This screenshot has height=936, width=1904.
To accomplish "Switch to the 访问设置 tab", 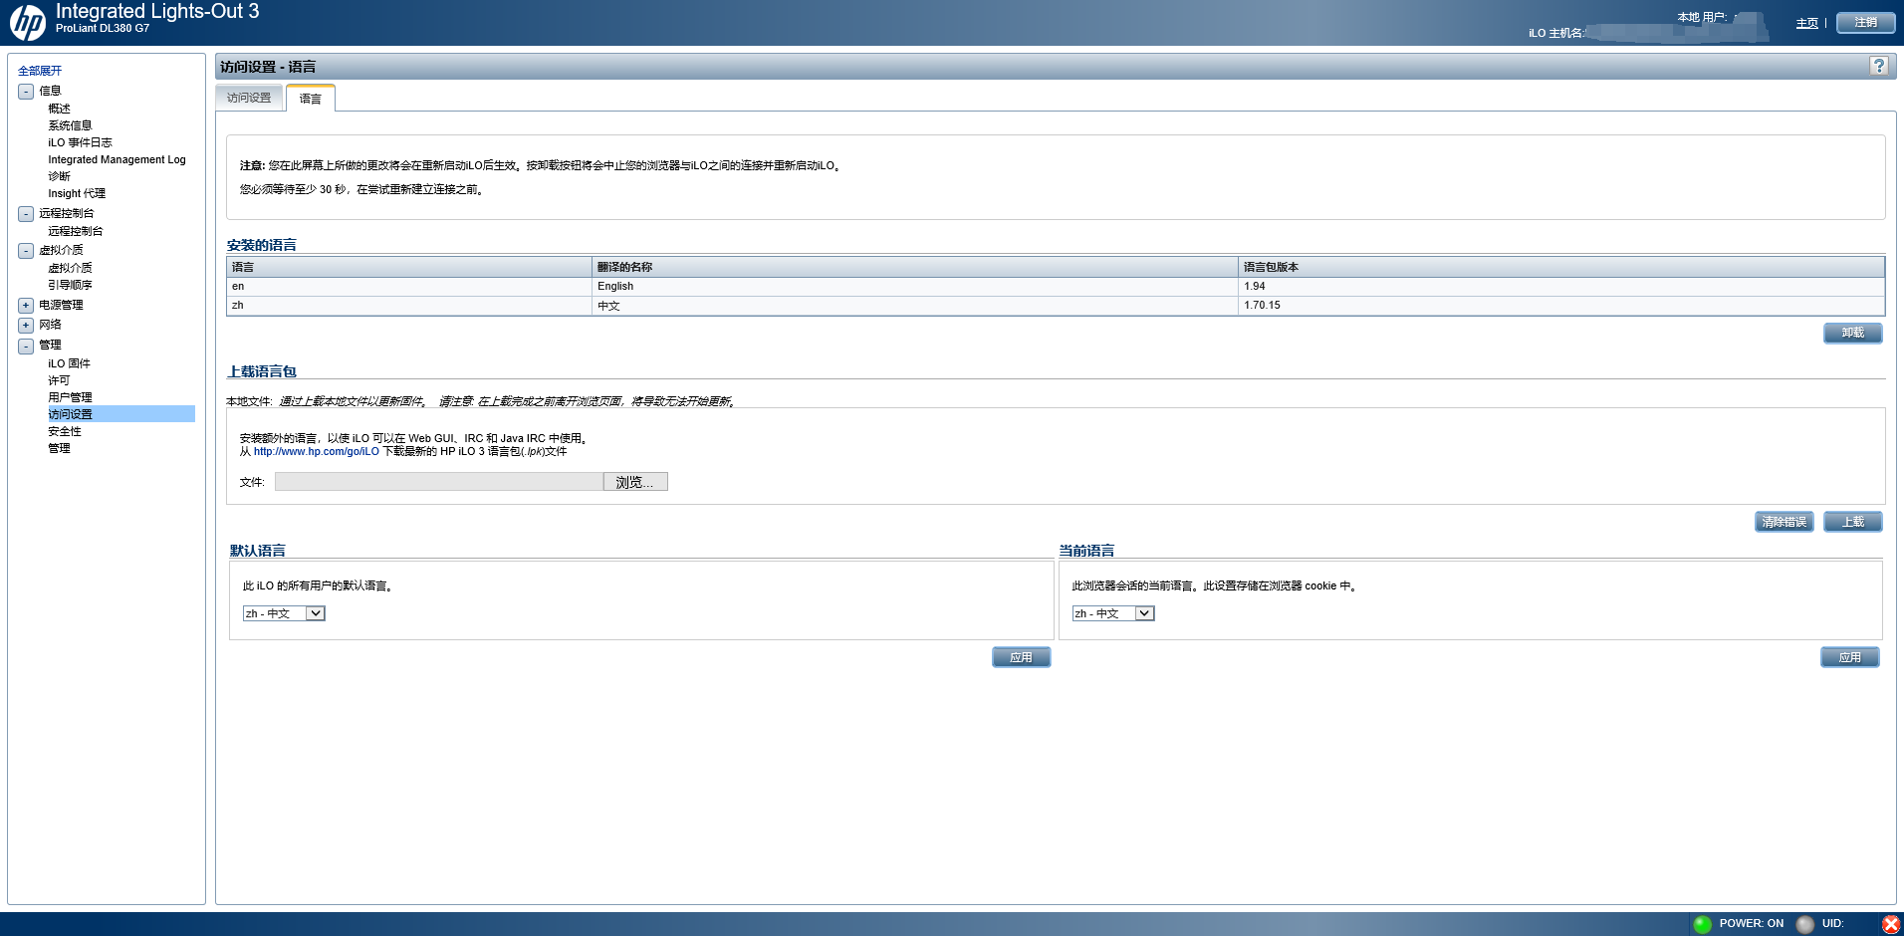I will (249, 98).
